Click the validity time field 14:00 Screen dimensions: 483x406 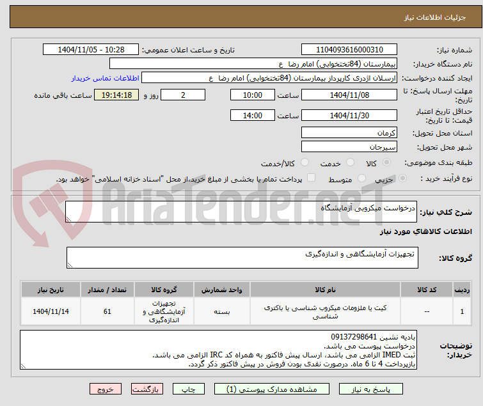(253, 116)
